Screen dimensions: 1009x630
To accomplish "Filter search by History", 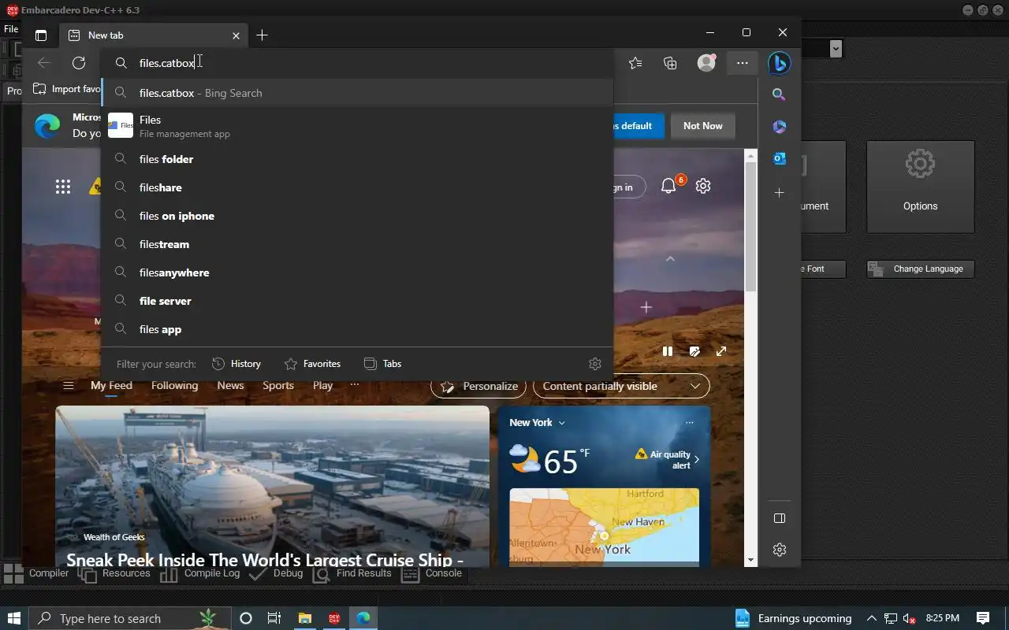I will [x=236, y=364].
